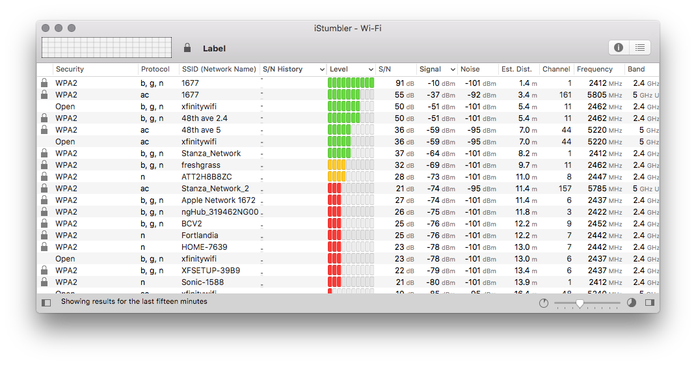Image resolution: width=696 pixels, height=365 pixels.
Task: Click lock icon of Stanza_Network row
Action: pyautogui.click(x=44, y=153)
